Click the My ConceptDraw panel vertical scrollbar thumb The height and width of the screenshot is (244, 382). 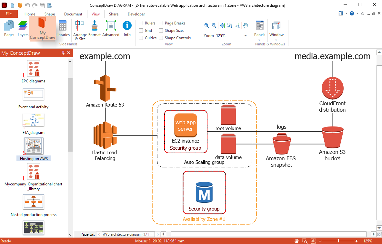[x=70, y=115]
